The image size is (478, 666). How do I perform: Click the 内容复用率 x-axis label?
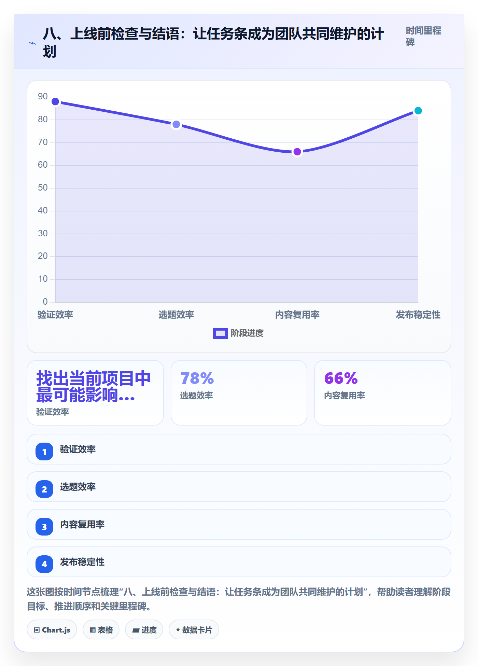[x=297, y=315]
